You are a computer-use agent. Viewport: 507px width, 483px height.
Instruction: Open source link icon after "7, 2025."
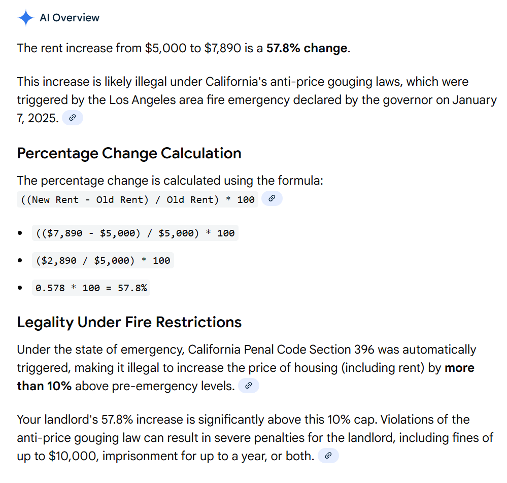pos(73,118)
